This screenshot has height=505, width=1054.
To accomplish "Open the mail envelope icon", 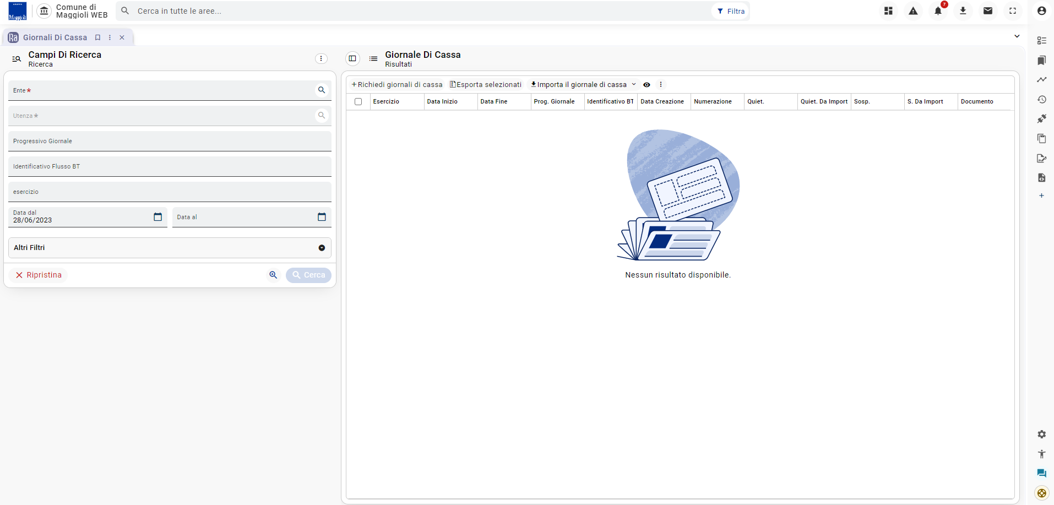I will [x=988, y=11].
